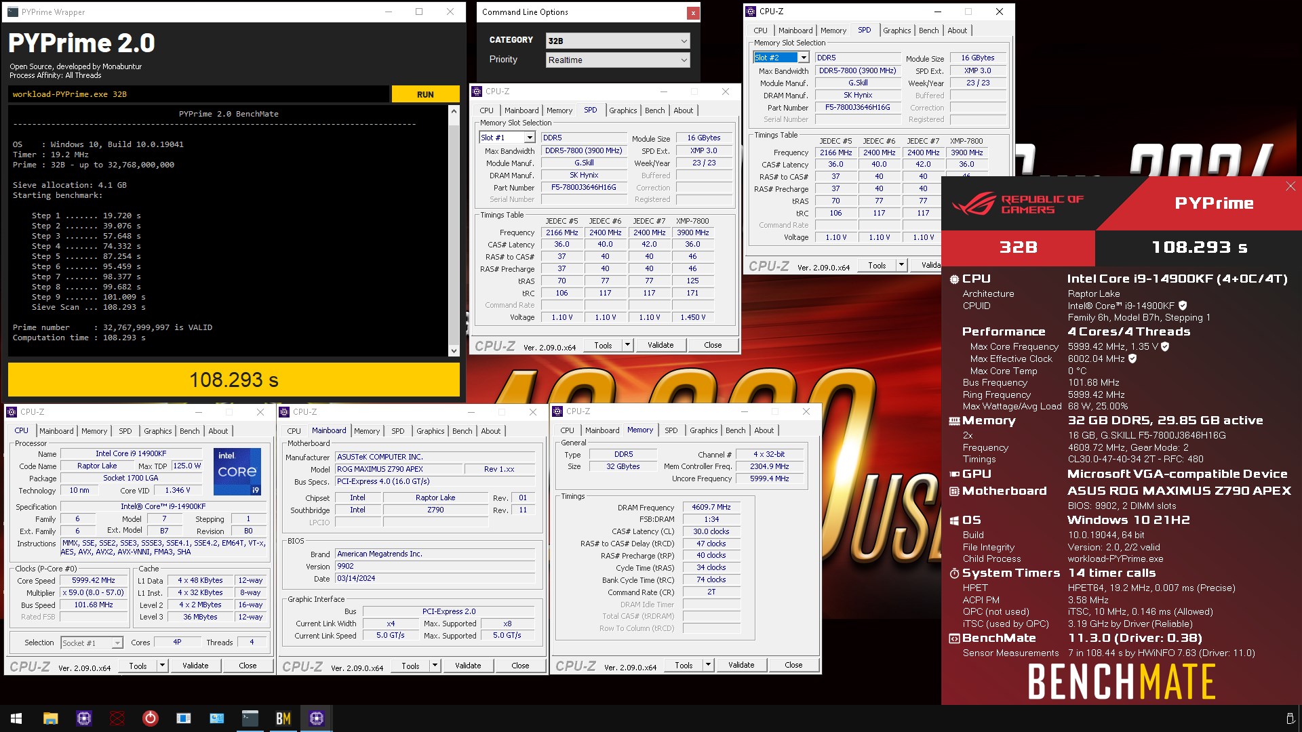Open File Explorer from taskbar
The height and width of the screenshot is (732, 1302).
click(x=50, y=718)
